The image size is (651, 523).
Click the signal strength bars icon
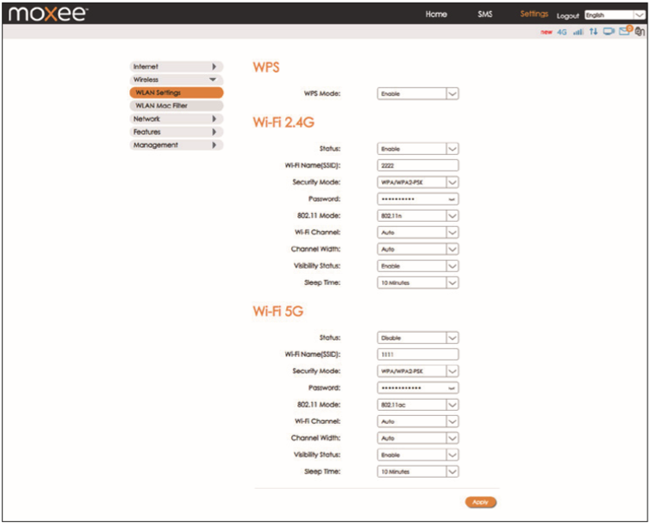click(x=578, y=32)
